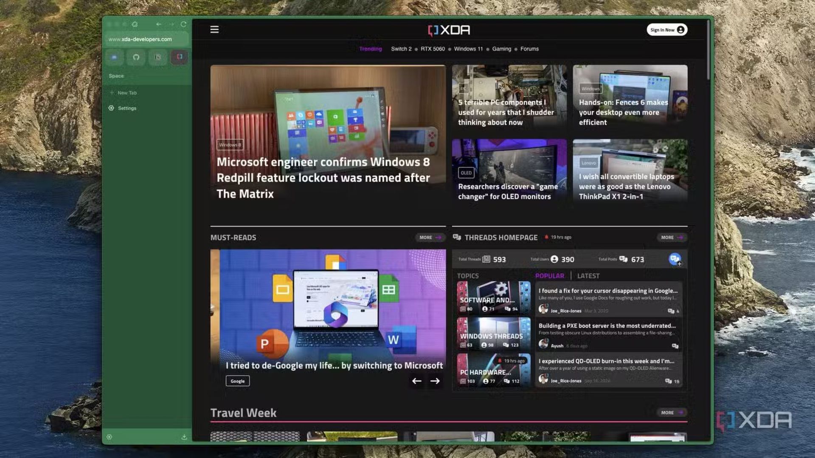Open the PC Hardware... topic card
The width and height of the screenshot is (815, 458).
[x=494, y=370]
